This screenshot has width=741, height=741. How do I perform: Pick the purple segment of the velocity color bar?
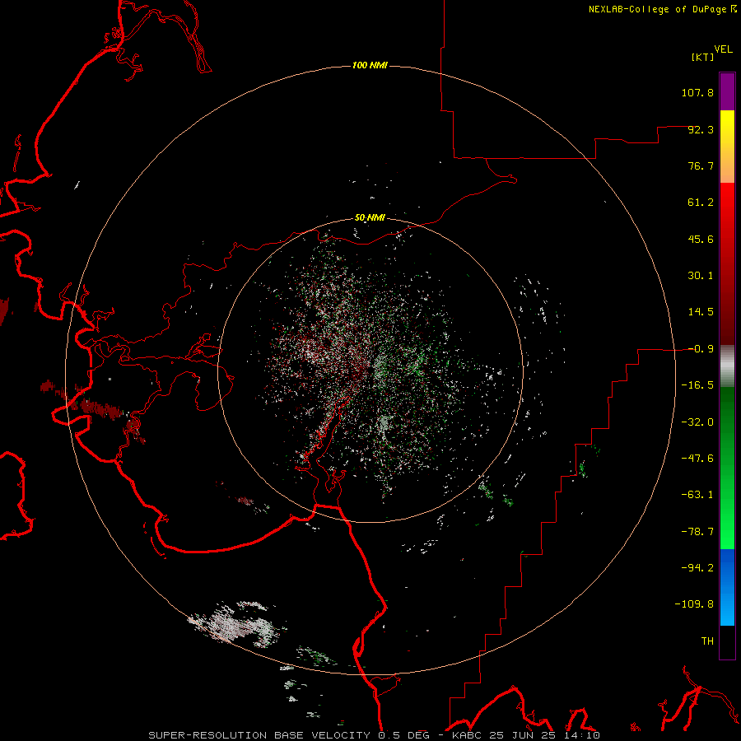point(727,91)
